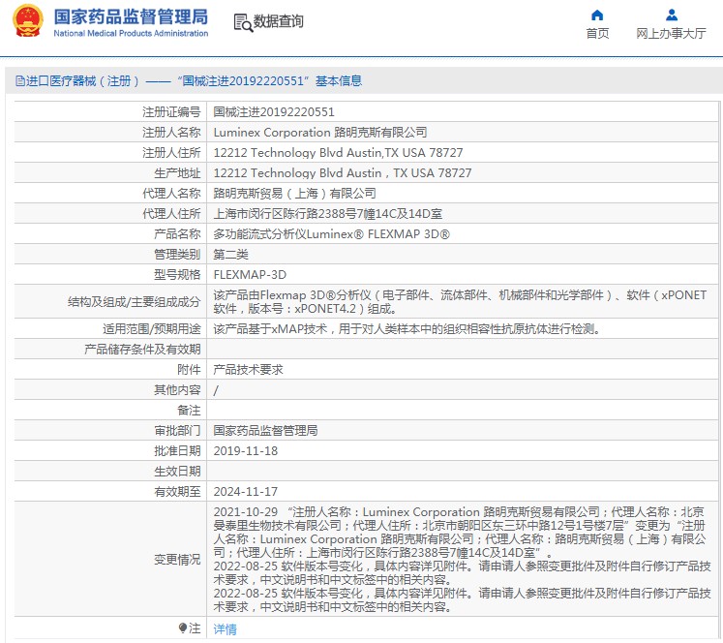
Task: Click the NMPA national emblem logo
Action: click(x=28, y=20)
